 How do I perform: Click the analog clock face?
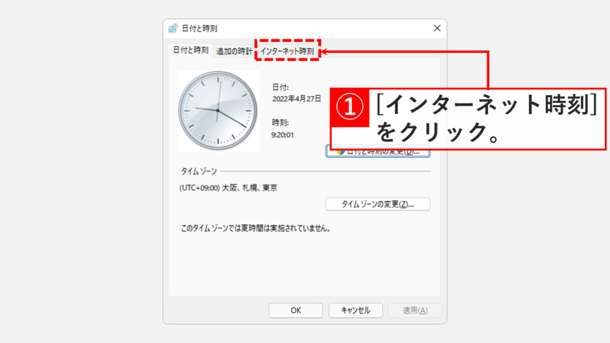[x=218, y=111]
